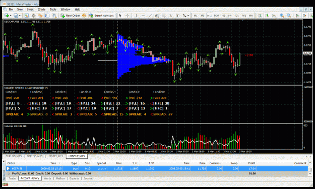Viewport: 315px width, 189px height.
Task: Open the View menu
Action: click(x=20, y=9)
